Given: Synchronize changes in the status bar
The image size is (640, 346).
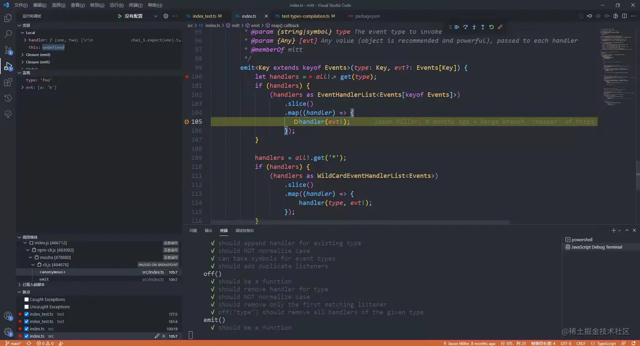Looking at the screenshot, I should pyautogui.click(x=29, y=343).
